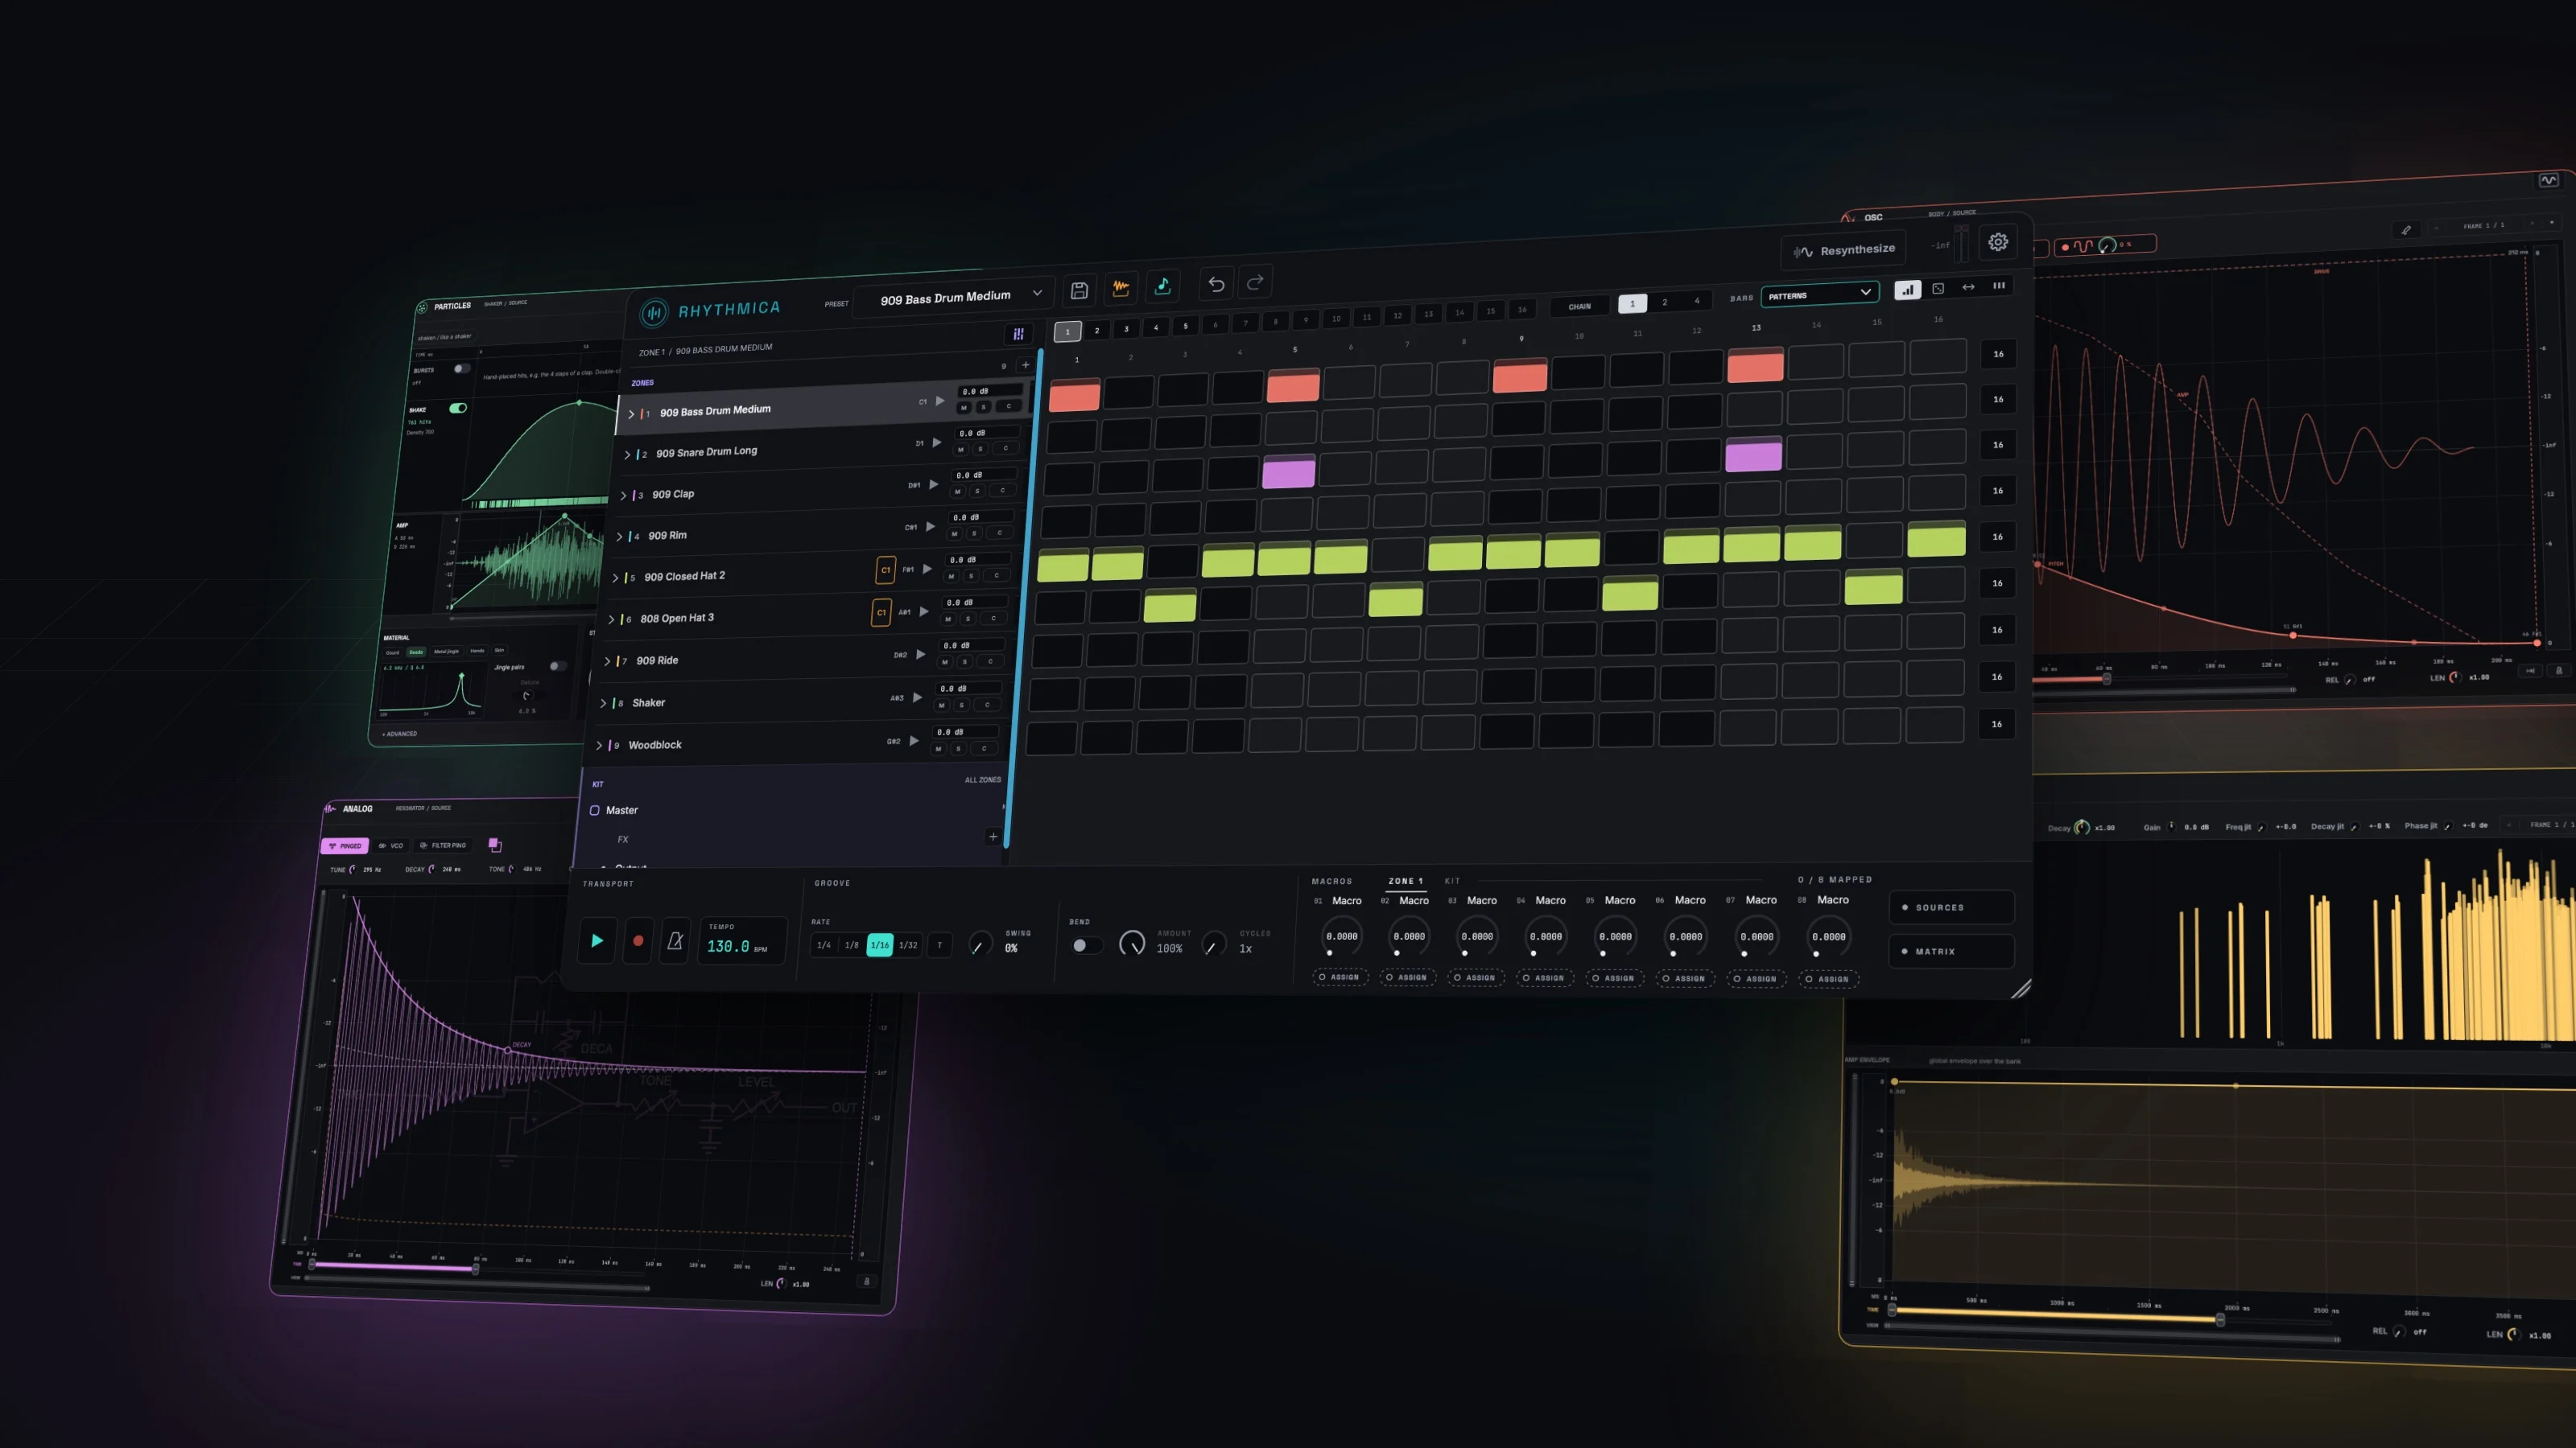The height and width of the screenshot is (1448, 2576).
Task: Preview the 909 Snare Drum Long sample
Action: click(937, 442)
